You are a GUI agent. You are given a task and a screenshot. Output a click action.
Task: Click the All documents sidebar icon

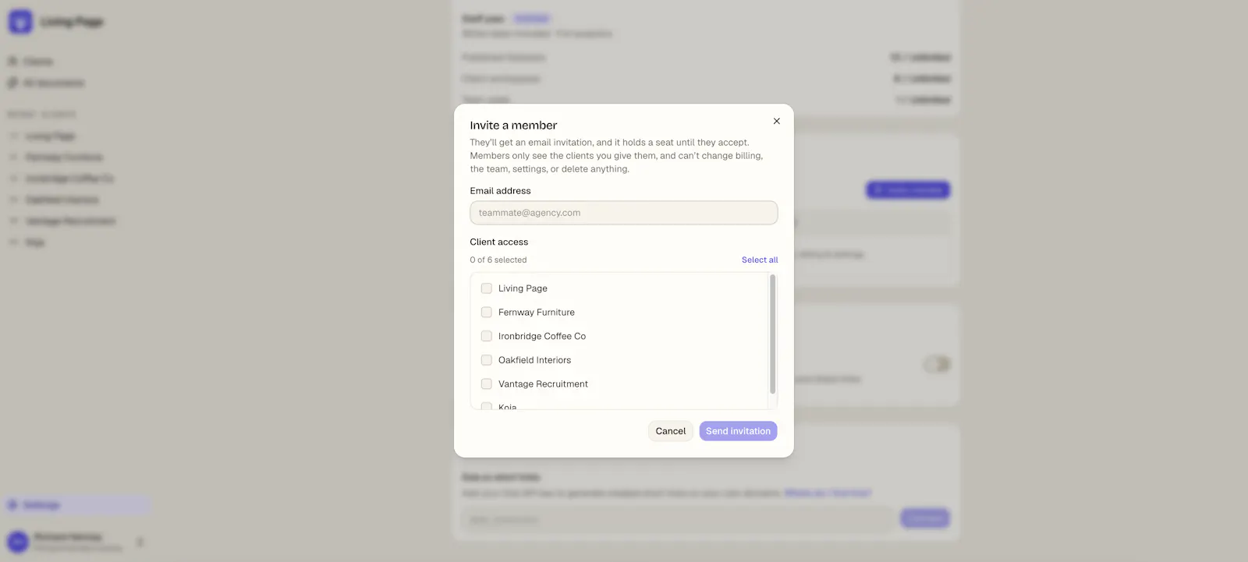12,83
